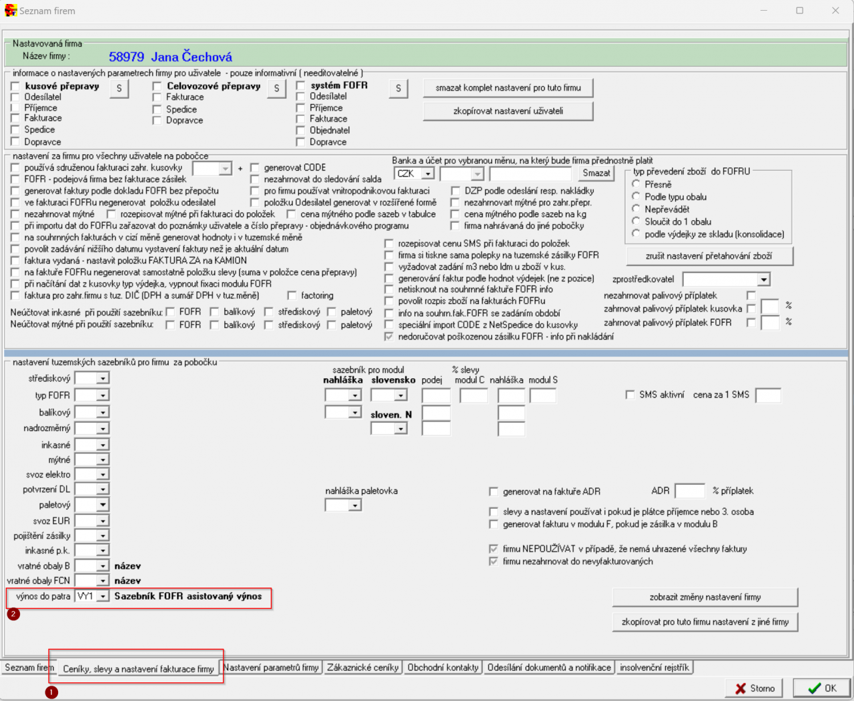Choose the Přesně radio option

(636, 184)
